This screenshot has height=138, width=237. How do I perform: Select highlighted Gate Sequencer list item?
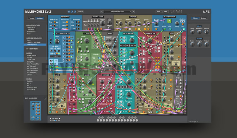click(x=35, y=45)
